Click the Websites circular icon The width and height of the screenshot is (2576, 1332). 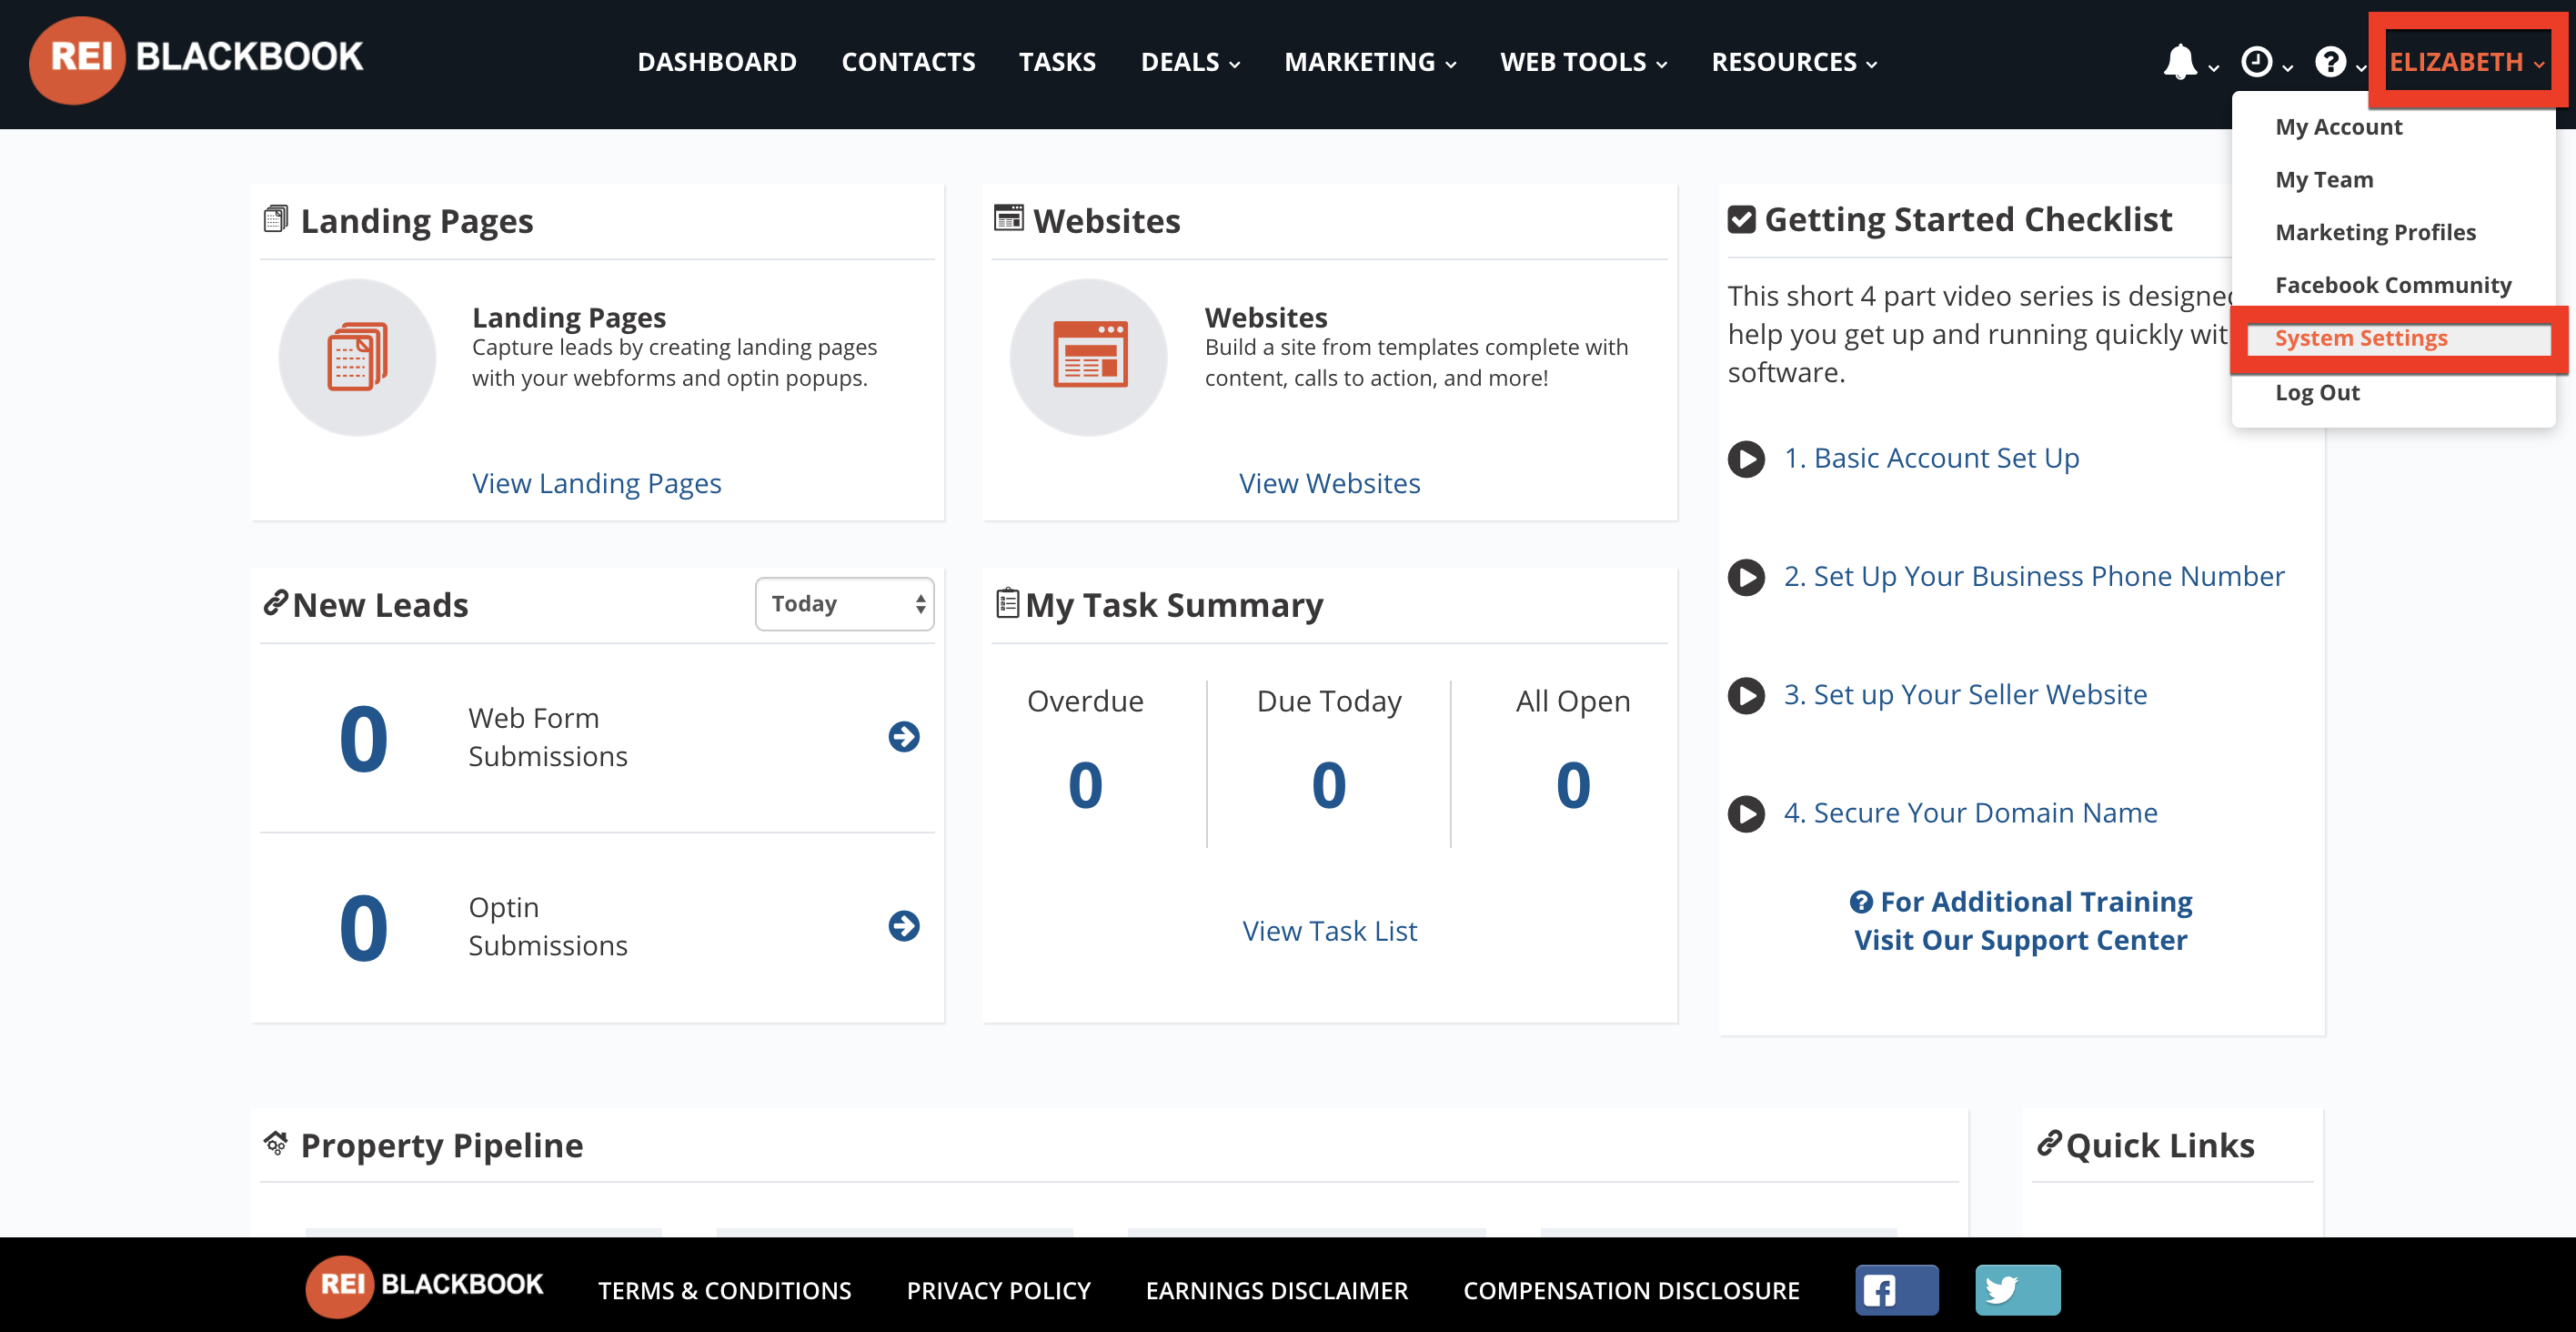point(1089,357)
